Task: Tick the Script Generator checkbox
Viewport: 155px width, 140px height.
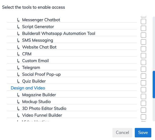Action: pyautogui.click(x=143, y=28)
